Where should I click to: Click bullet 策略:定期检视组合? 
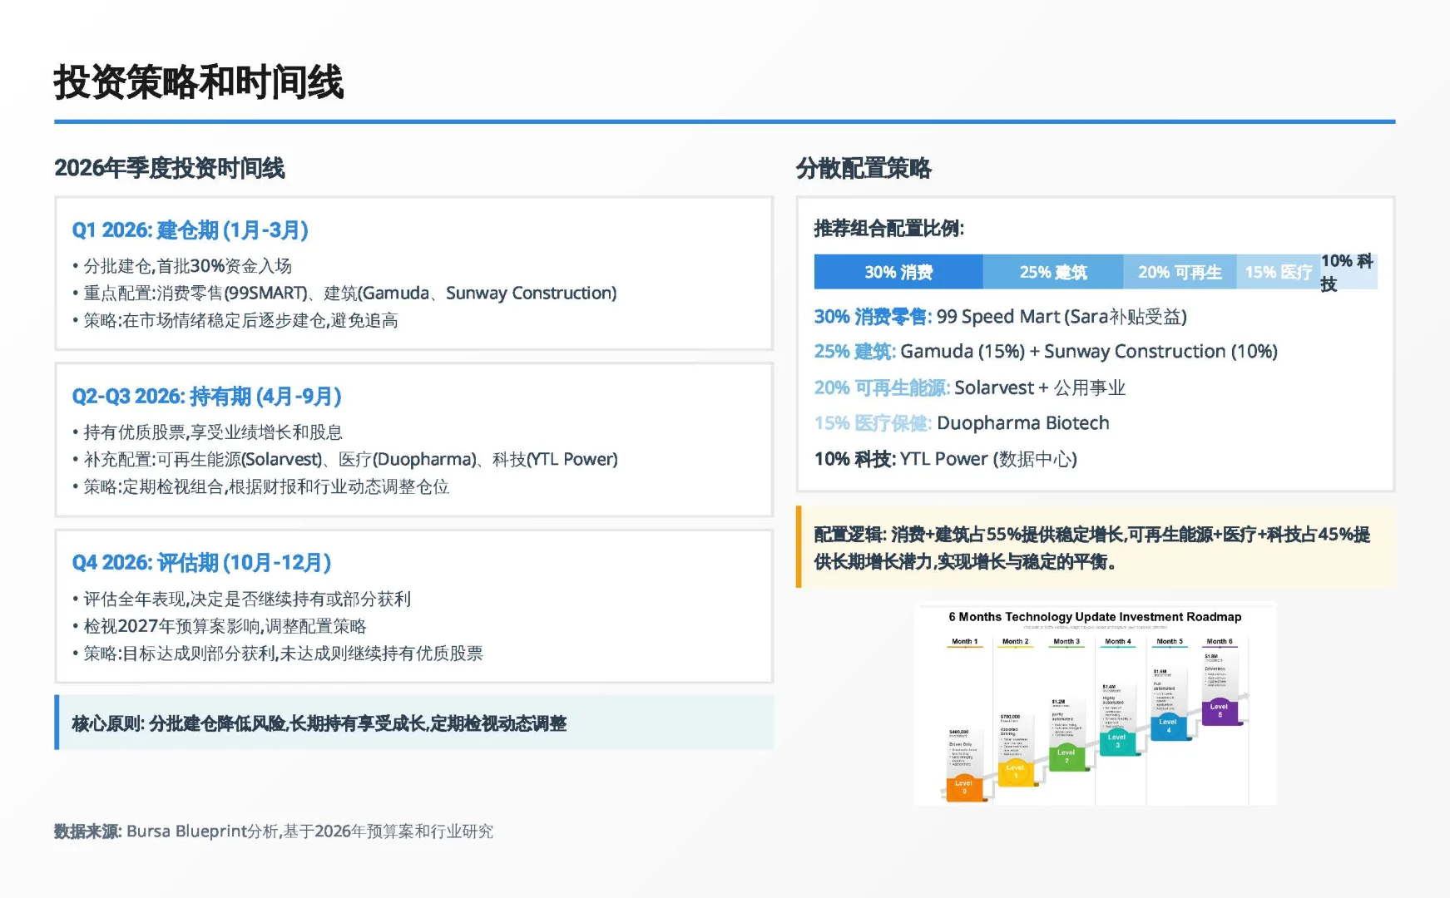(260, 487)
